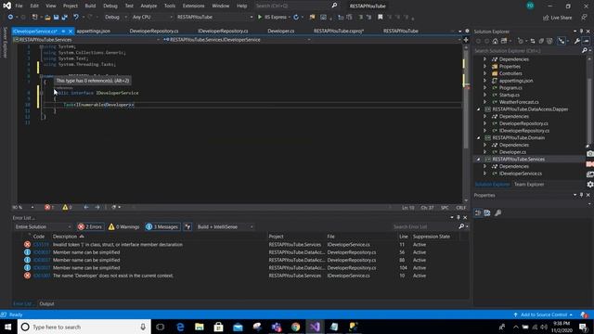Toggle Solution Explorer's highlighted view toolbar button

coord(562,41)
